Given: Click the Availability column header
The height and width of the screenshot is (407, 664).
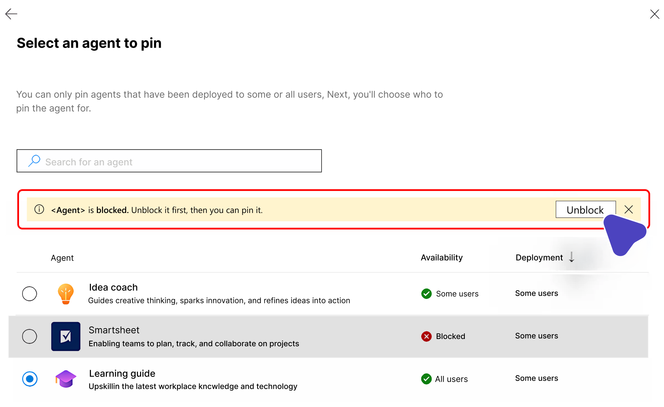Looking at the screenshot, I should [441, 258].
